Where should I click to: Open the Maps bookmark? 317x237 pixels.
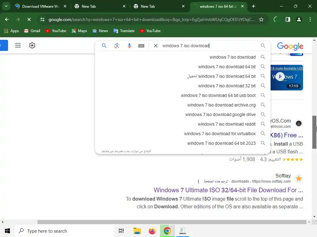click(79, 31)
